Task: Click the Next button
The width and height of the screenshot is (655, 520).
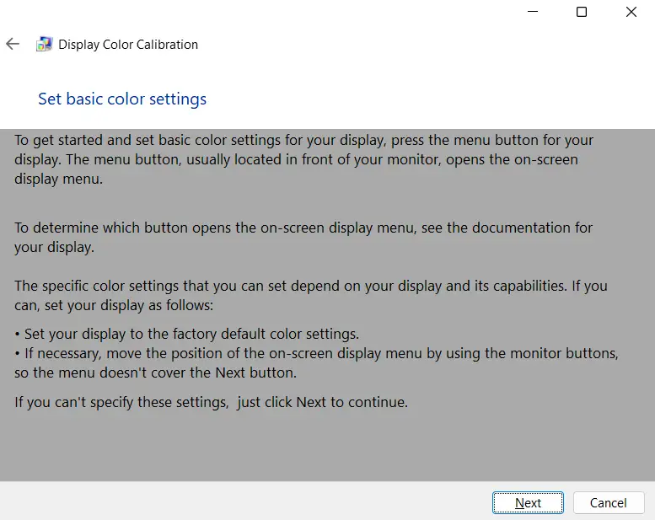Action: pos(528,502)
